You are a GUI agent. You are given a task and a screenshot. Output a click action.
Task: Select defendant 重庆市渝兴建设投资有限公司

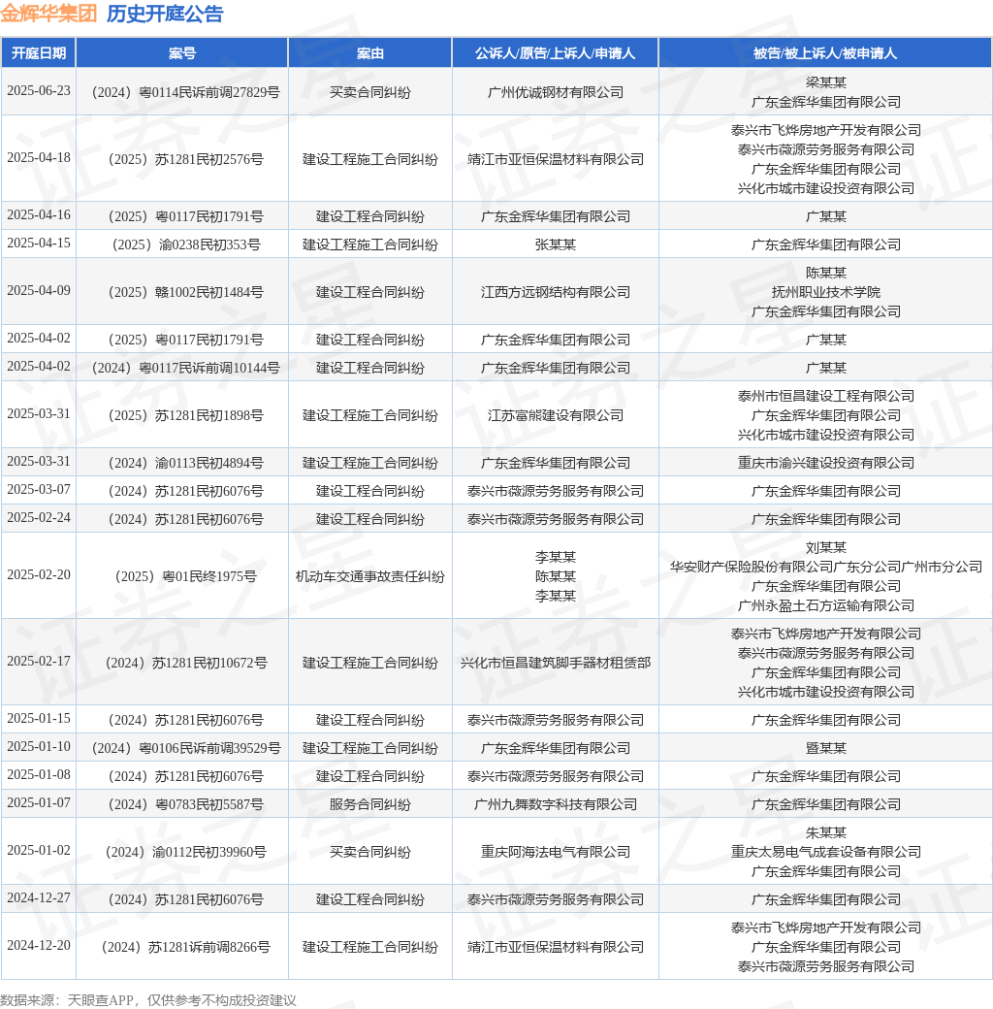coord(826,463)
